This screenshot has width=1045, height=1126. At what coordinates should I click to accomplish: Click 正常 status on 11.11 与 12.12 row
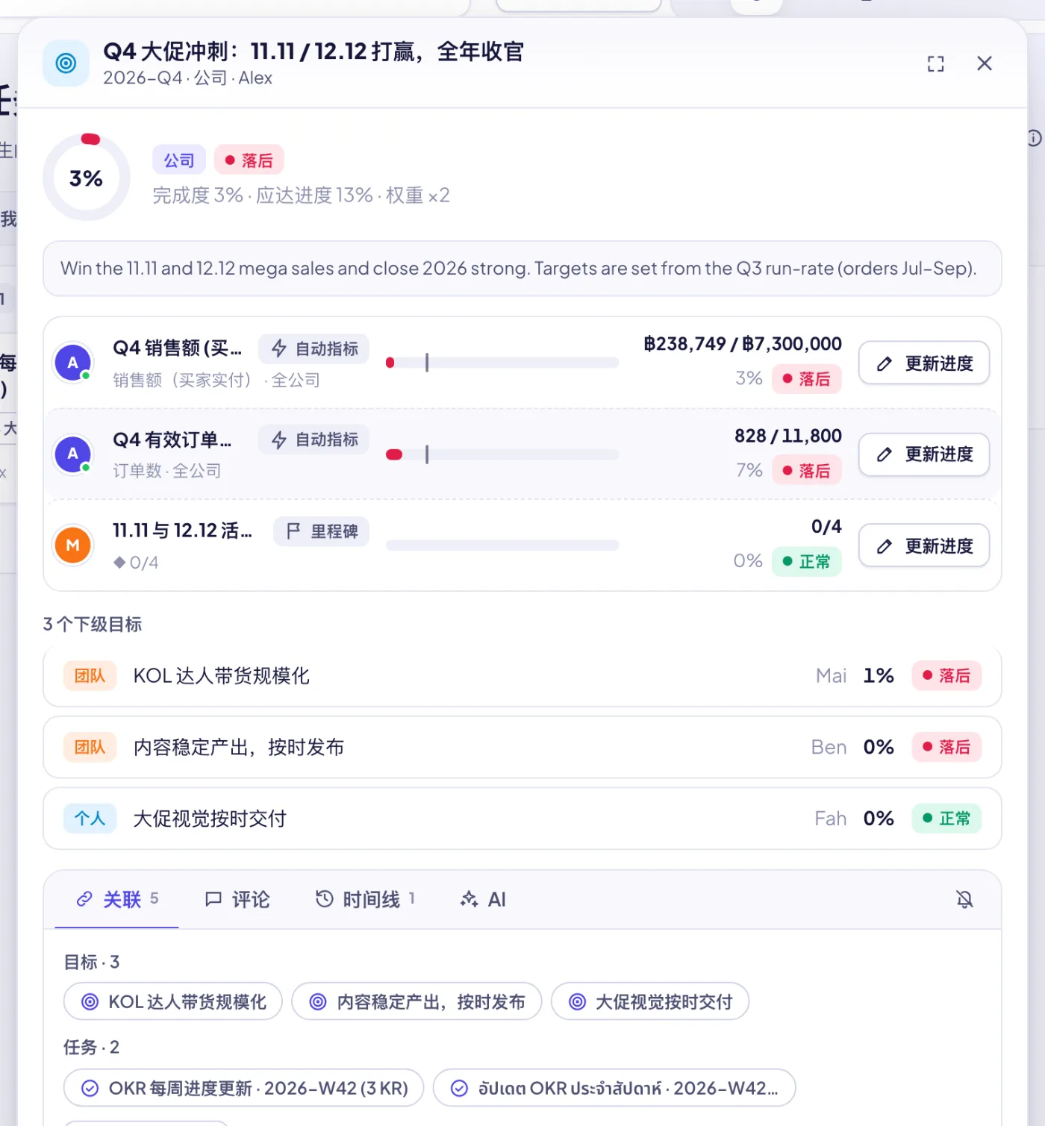point(807,561)
